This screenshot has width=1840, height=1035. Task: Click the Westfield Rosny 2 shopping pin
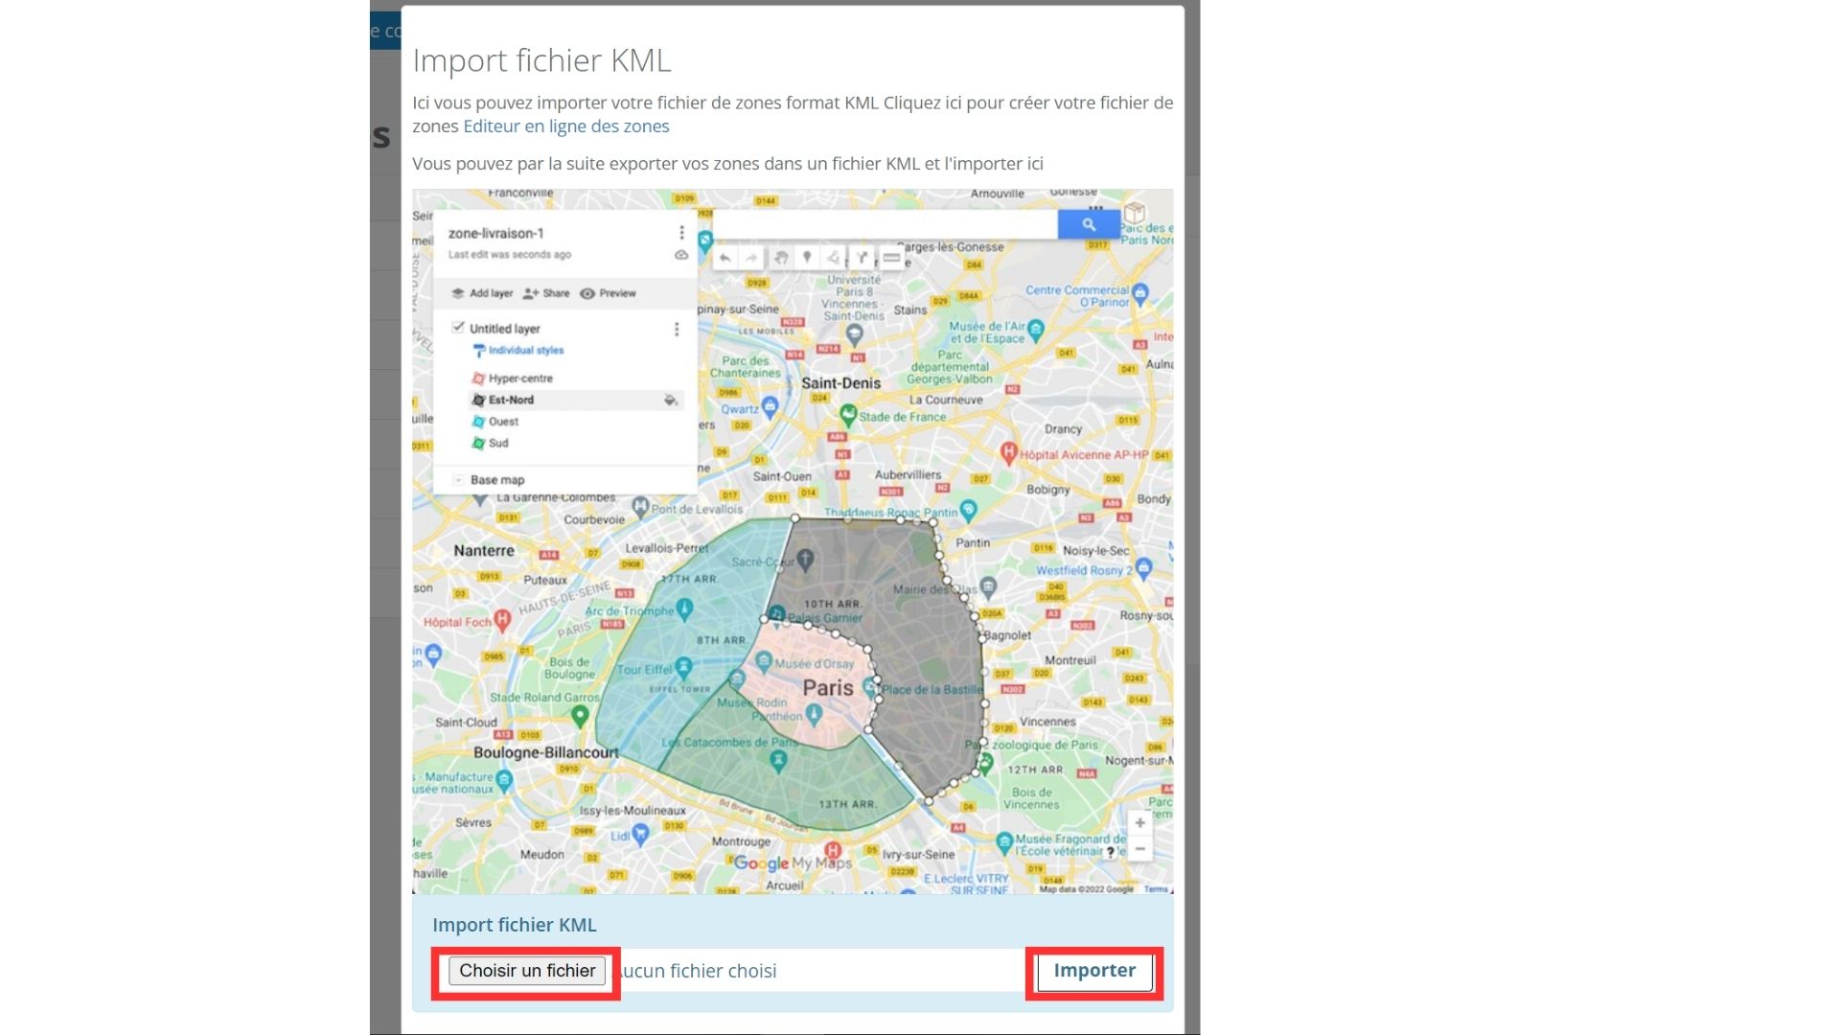1143,568
